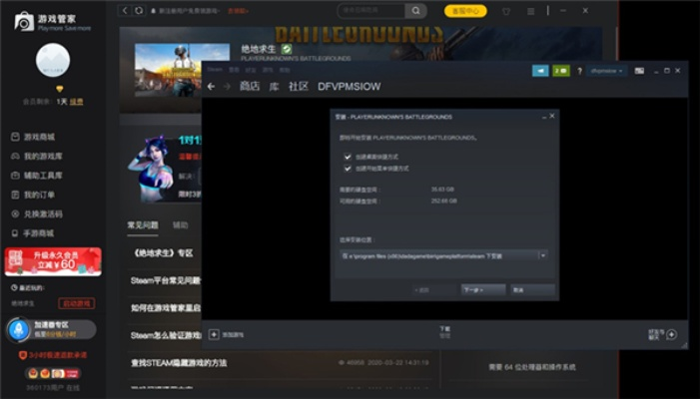Click the red link in top notice bar
This screenshot has height=399, width=700.
pyautogui.click(x=238, y=11)
